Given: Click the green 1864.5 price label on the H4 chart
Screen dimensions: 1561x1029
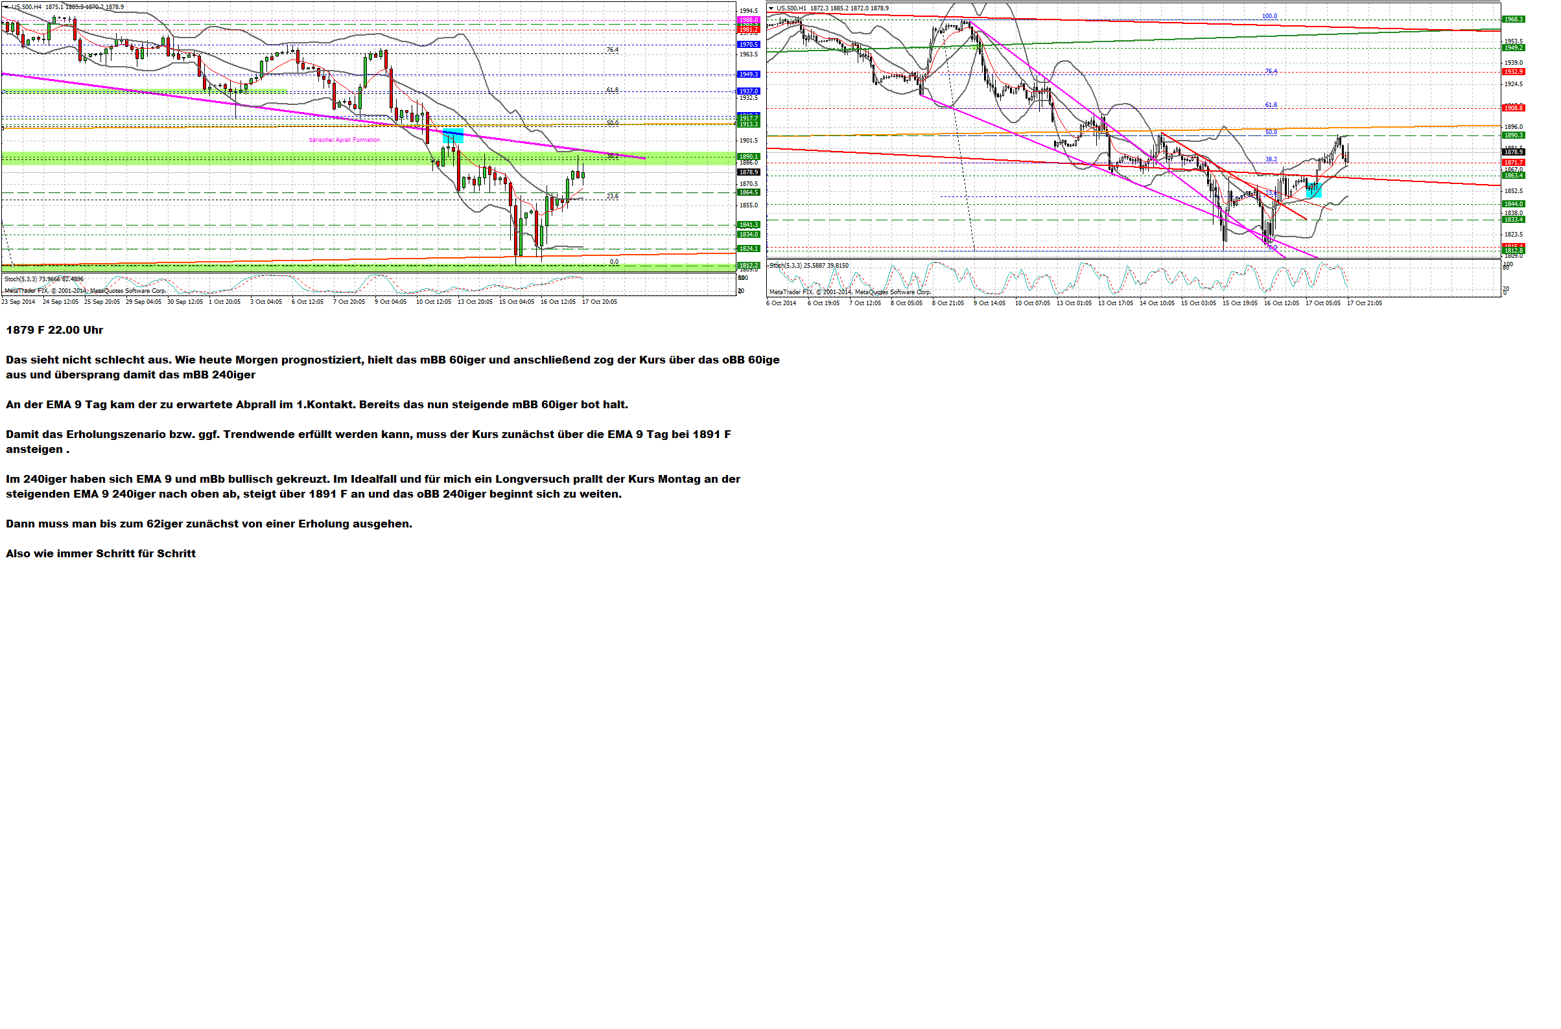Looking at the screenshot, I should (748, 192).
